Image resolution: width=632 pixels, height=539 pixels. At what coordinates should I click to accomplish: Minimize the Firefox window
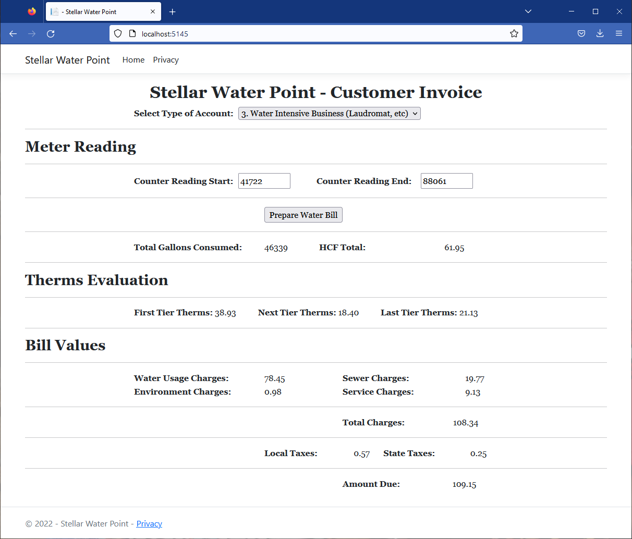point(572,11)
